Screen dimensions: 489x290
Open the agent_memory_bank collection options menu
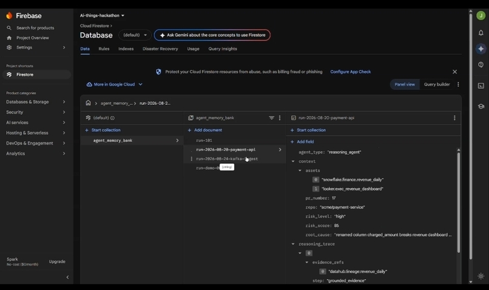click(x=280, y=118)
